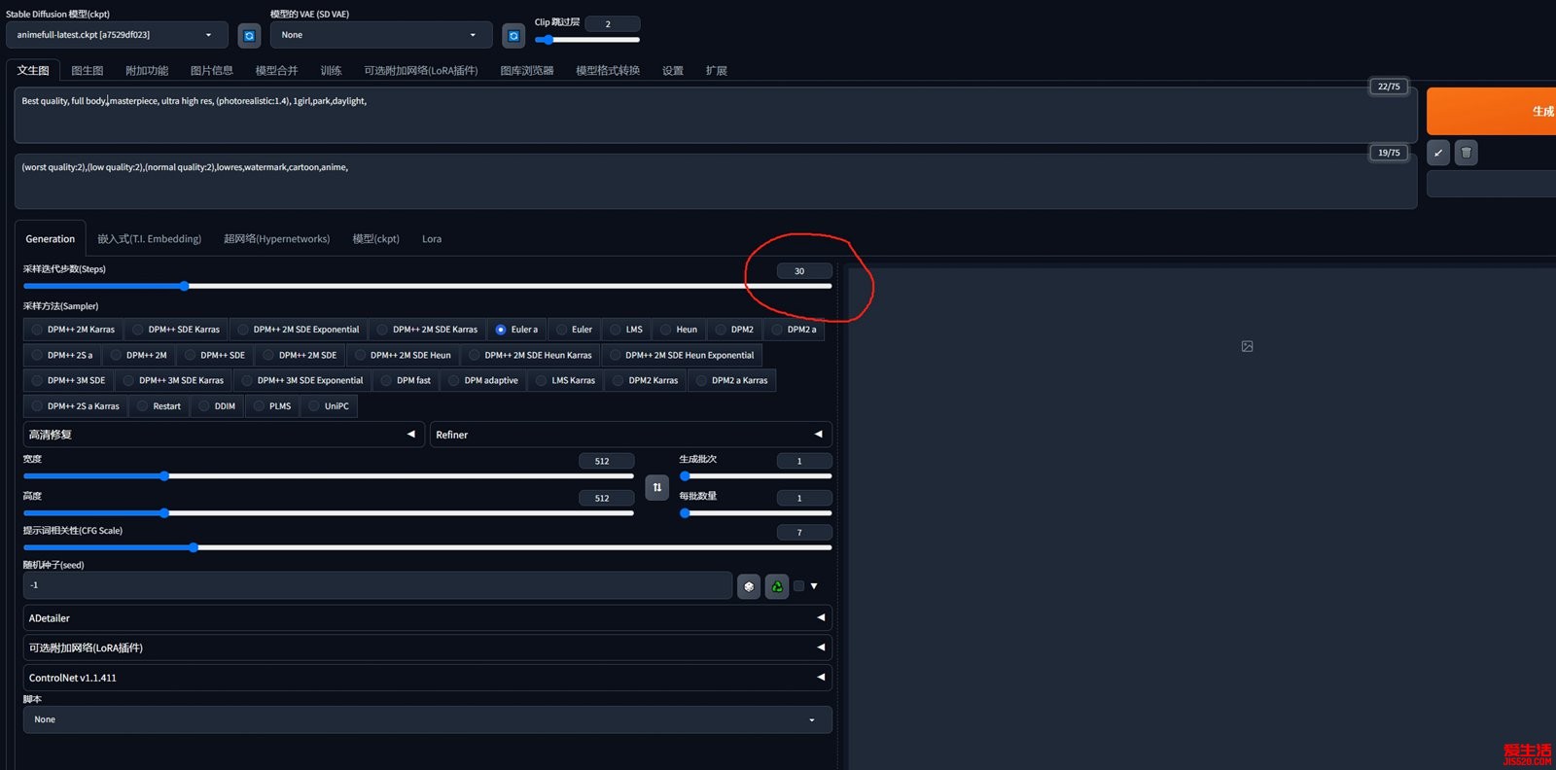Expand the Refiner section

pos(630,435)
